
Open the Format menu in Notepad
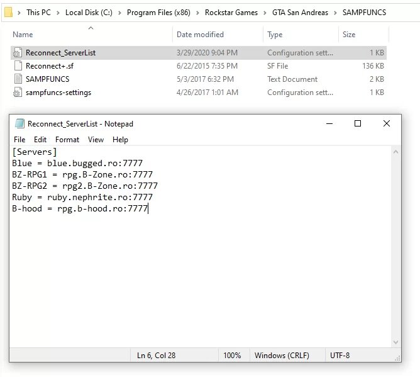pyautogui.click(x=67, y=140)
